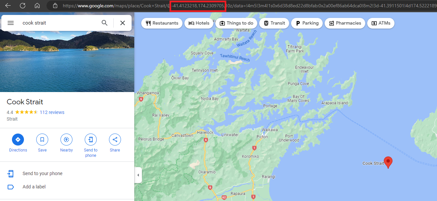Click the Arapaoa Island label

(335, 103)
